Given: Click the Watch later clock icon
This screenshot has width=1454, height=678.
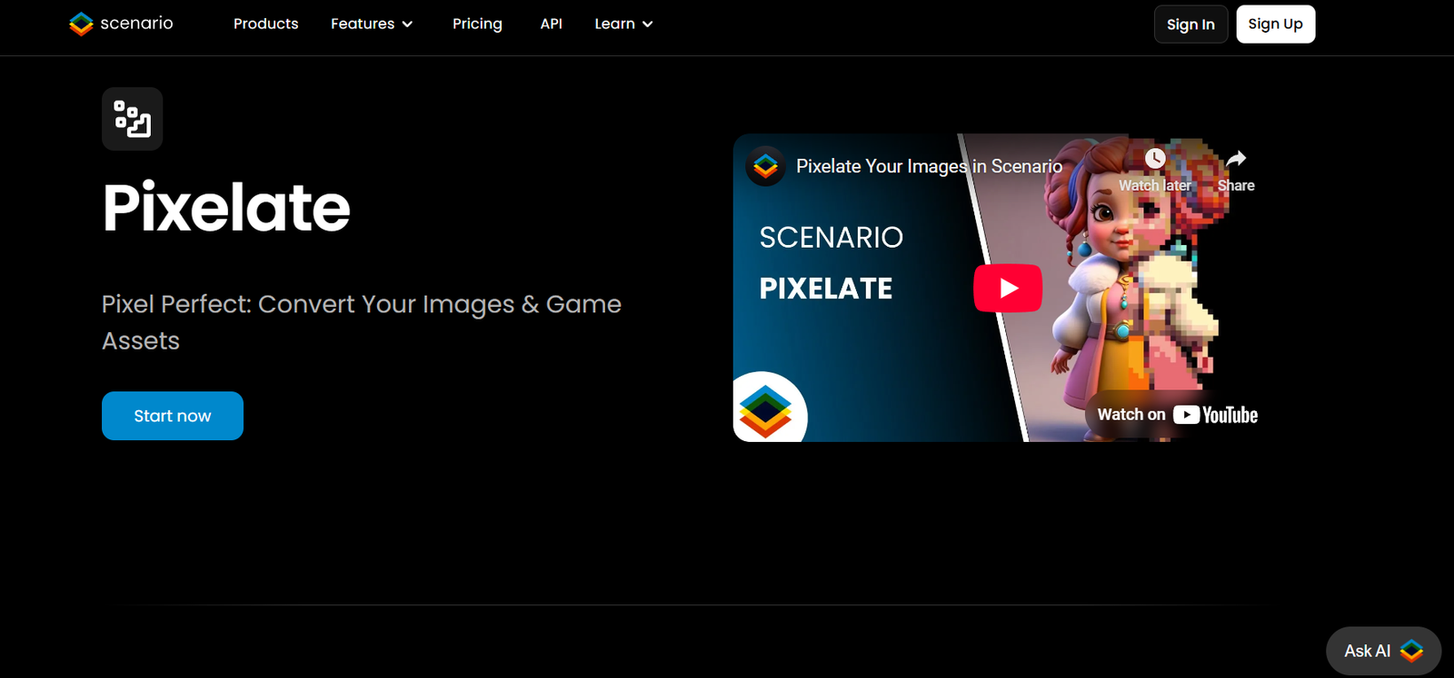Looking at the screenshot, I should tap(1154, 159).
